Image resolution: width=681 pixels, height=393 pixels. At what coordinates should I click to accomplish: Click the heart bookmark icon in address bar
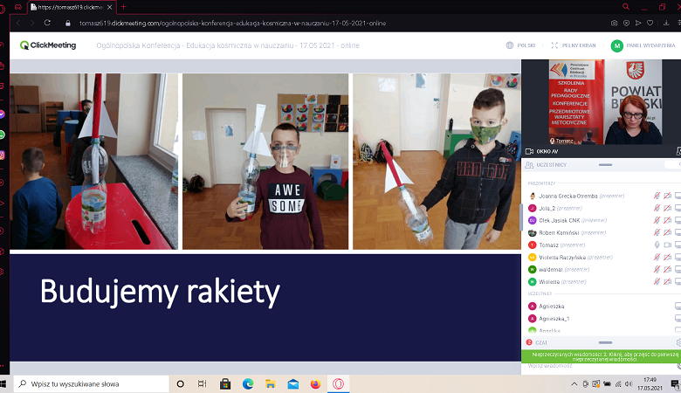(650, 23)
